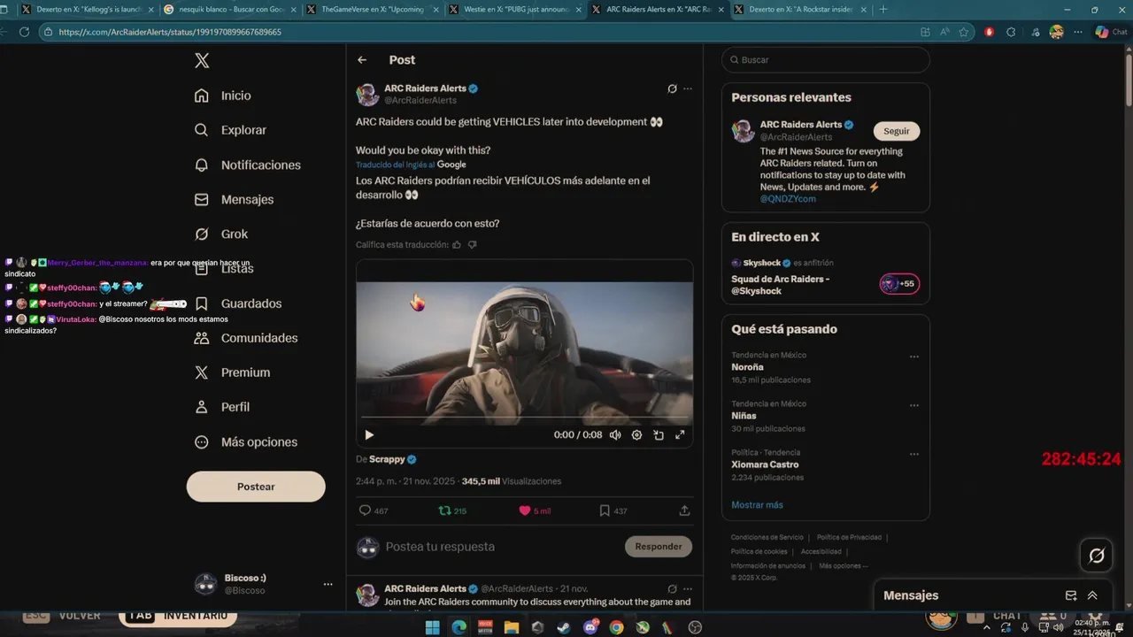Reload the page

(x=24, y=32)
